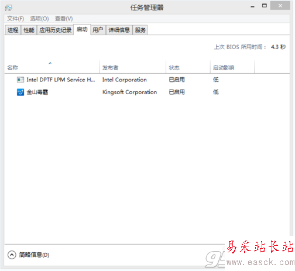Select the 金山毒霸 startup entry
The image size is (295, 271).
click(147, 92)
